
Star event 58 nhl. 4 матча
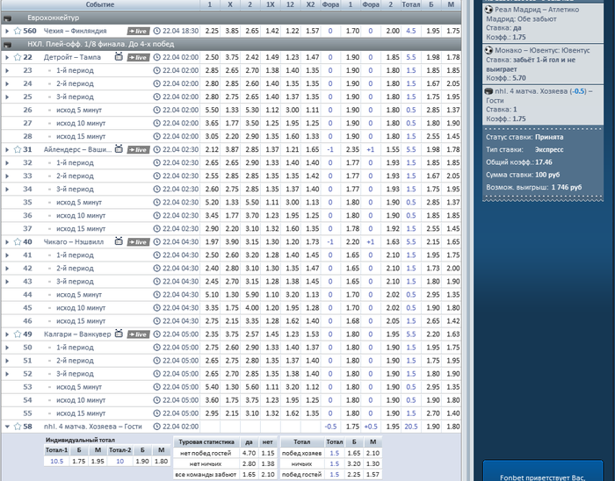(x=18, y=427)
